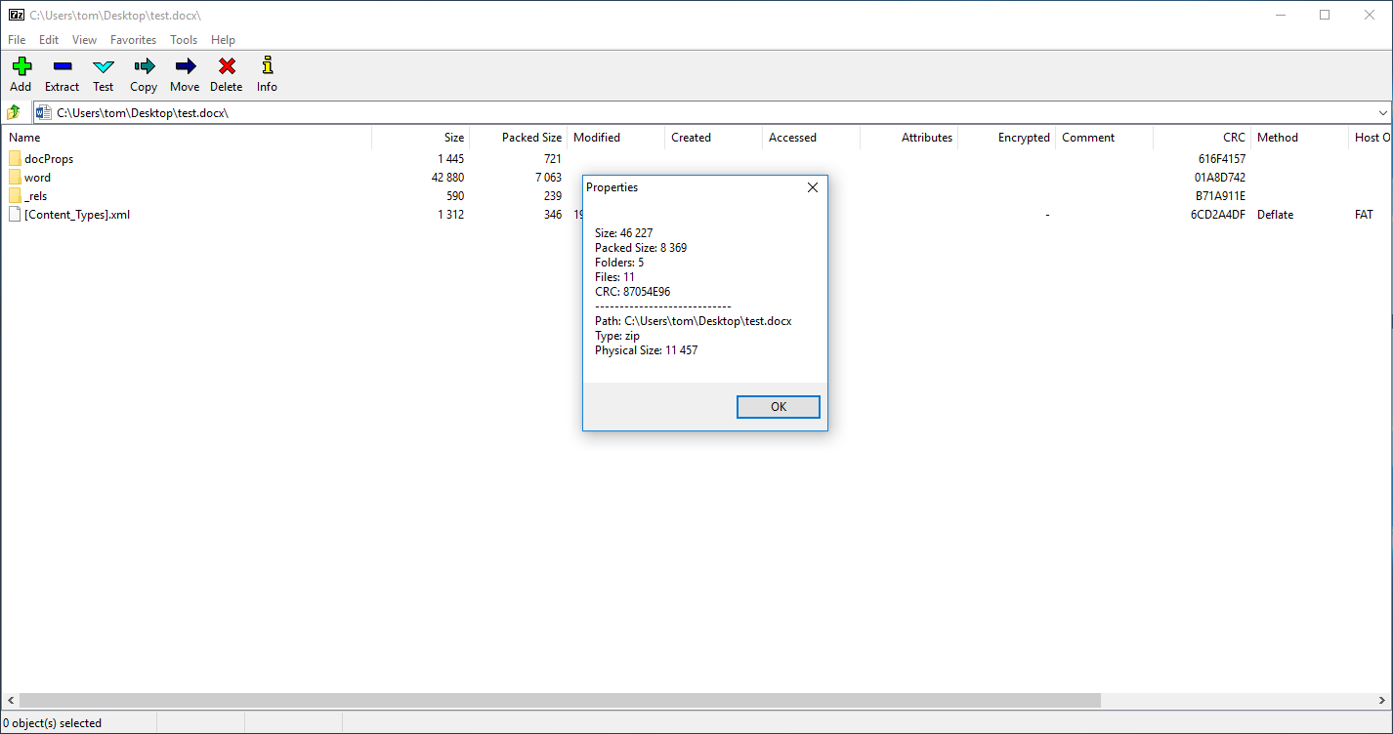Sort by the Created column header
1393x734 pixels.
pyautogui.click(x=713, y=138)
